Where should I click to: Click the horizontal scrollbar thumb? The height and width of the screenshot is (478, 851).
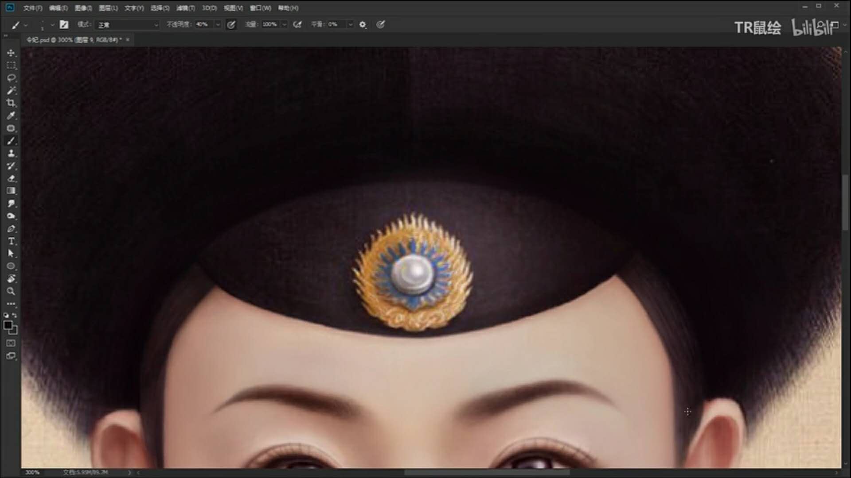[487, 472]
